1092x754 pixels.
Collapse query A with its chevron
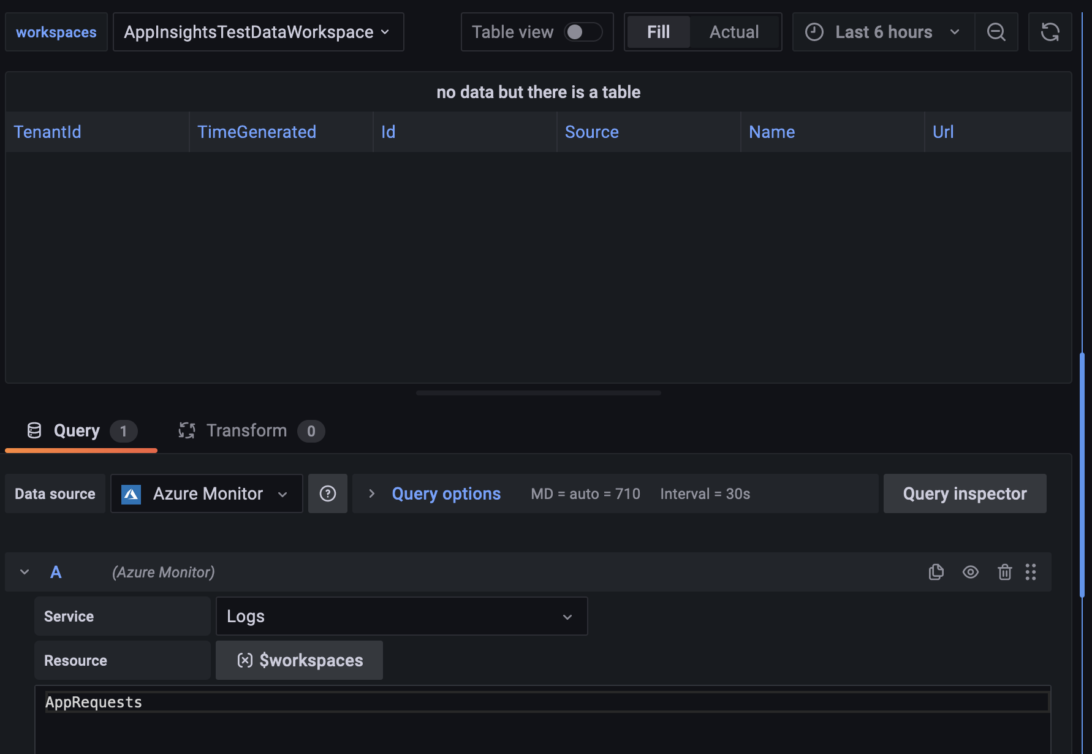coord(24,572)
